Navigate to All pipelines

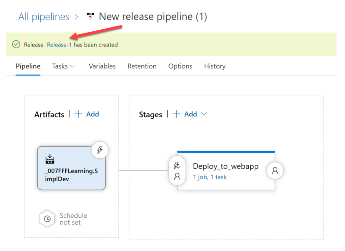44,17
